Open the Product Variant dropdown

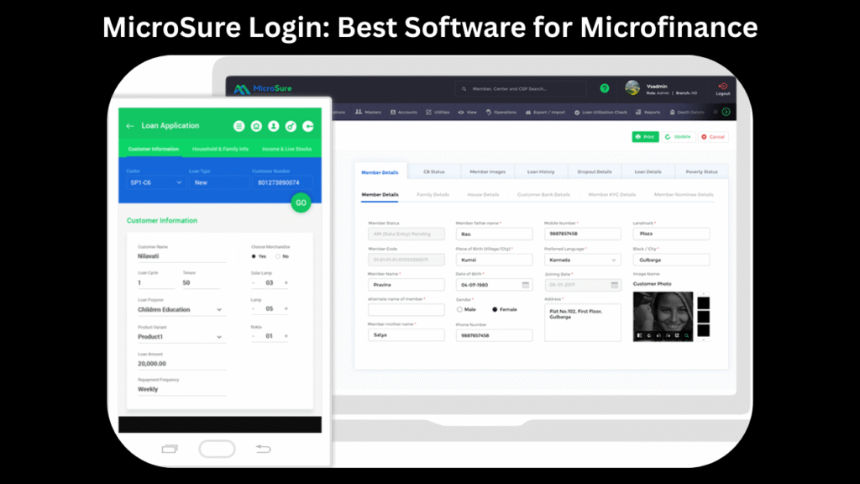coord(180,337)
